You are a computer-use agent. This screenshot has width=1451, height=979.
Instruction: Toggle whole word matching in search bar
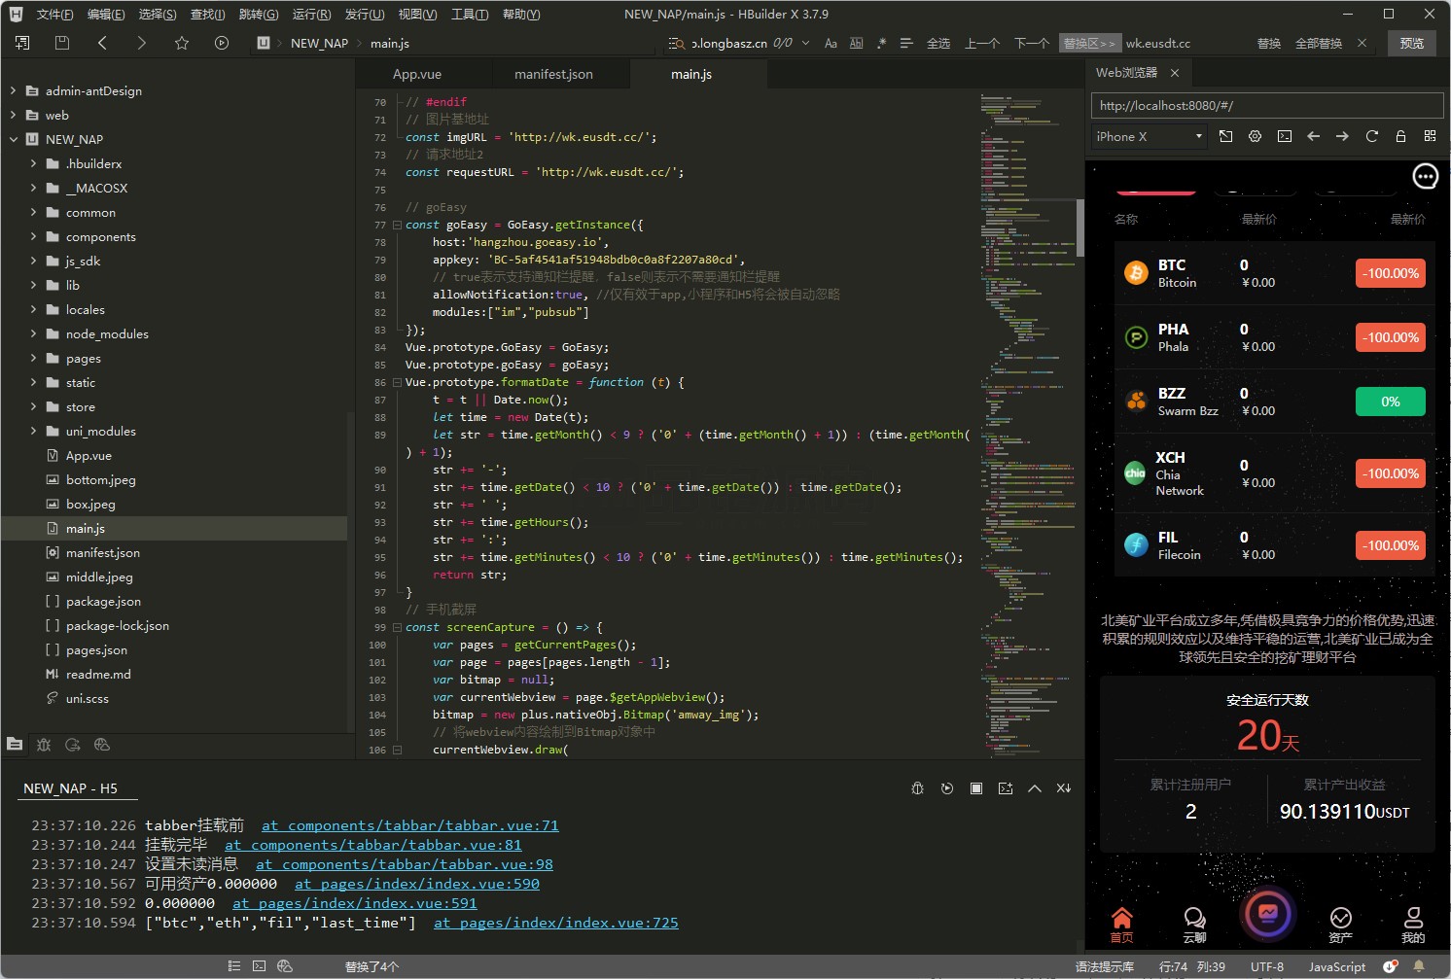pos(856,43)
